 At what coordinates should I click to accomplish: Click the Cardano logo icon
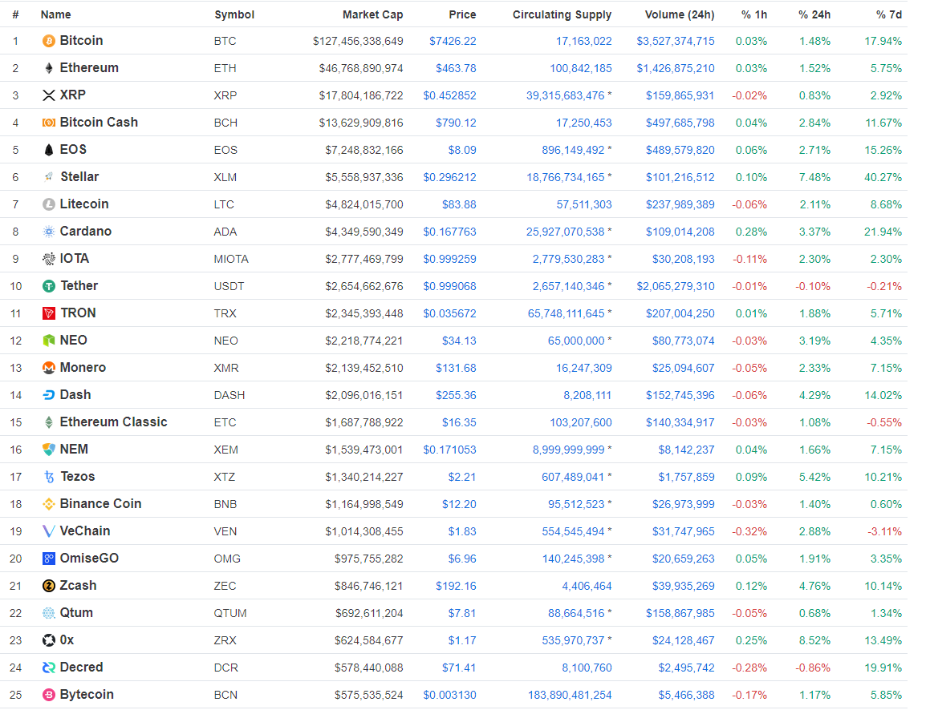click(49, 232)
